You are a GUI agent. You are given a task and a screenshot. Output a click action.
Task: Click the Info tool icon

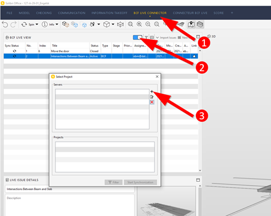click(x=48, y=25)
